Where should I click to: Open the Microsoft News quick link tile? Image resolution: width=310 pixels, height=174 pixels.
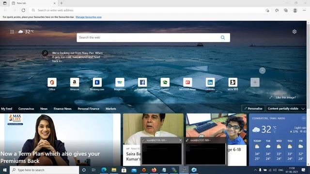point(187,83)
